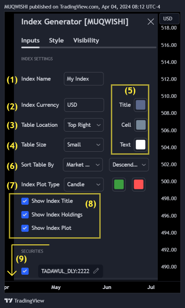Select the TADAWUL_DLY:2222 symbol field
Image resolution: width=185 pixels, height=308 pixels.
[71, 271]
